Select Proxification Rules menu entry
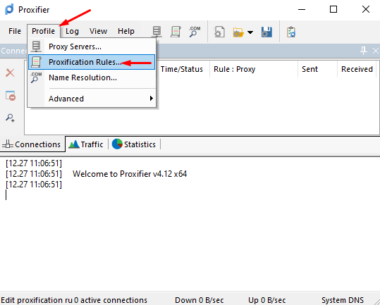The width and height of the screenshot is (380, 305). click(x=92, y=62)
